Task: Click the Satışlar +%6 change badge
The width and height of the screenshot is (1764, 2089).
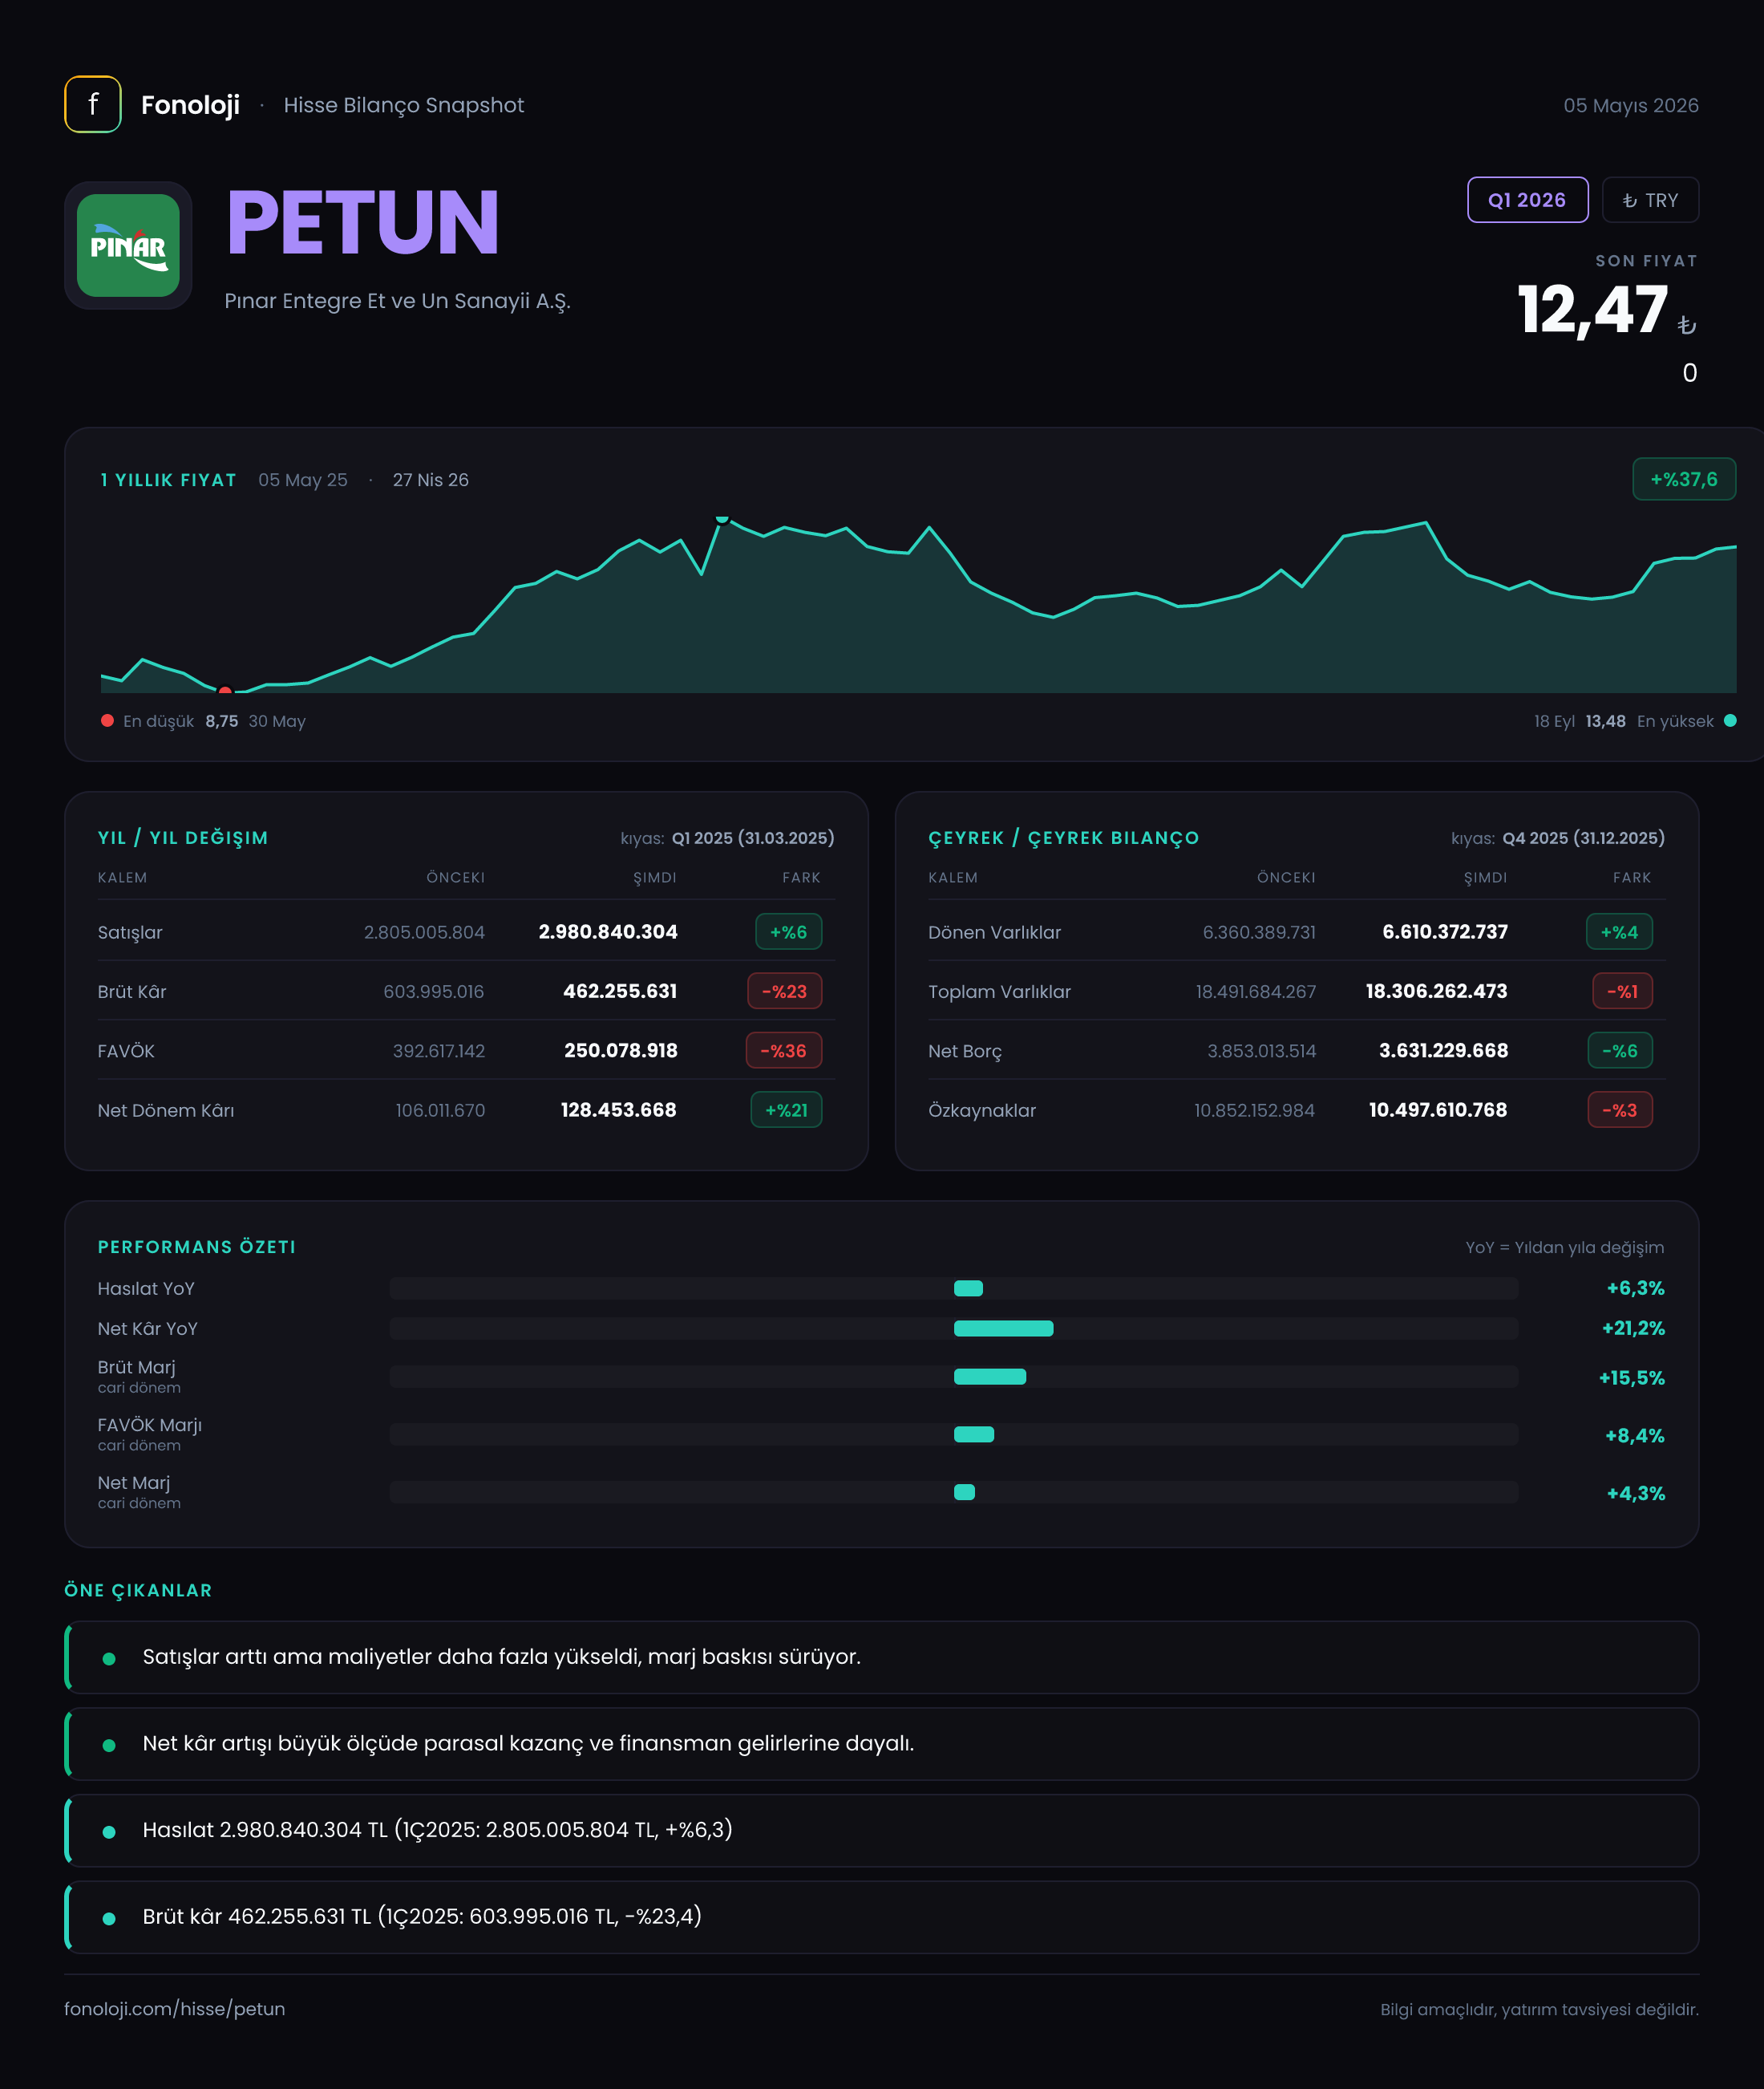Action: point(788,931)
